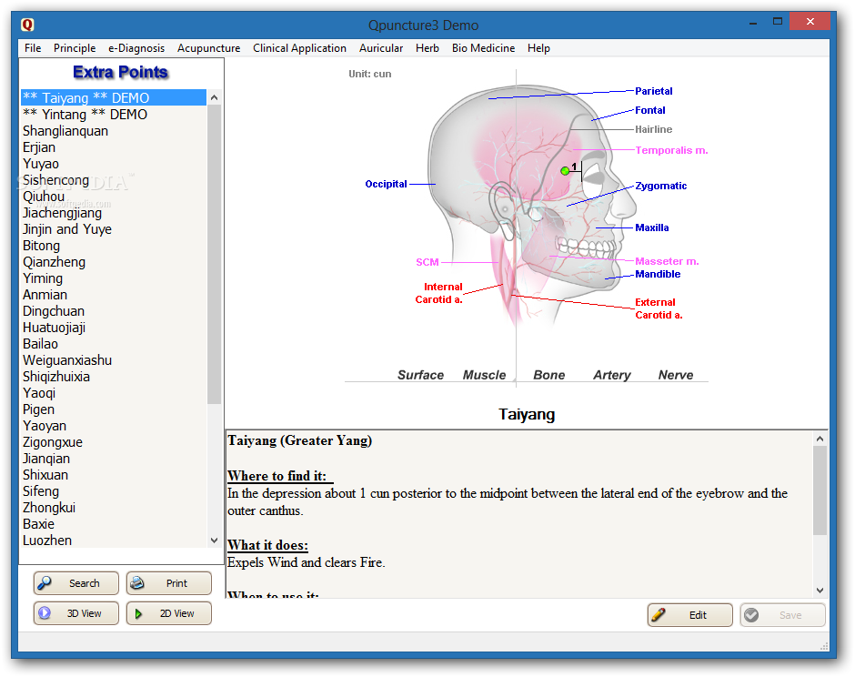Select Shanglianquan in the list
Screen dimensions: 855x677
114,131
